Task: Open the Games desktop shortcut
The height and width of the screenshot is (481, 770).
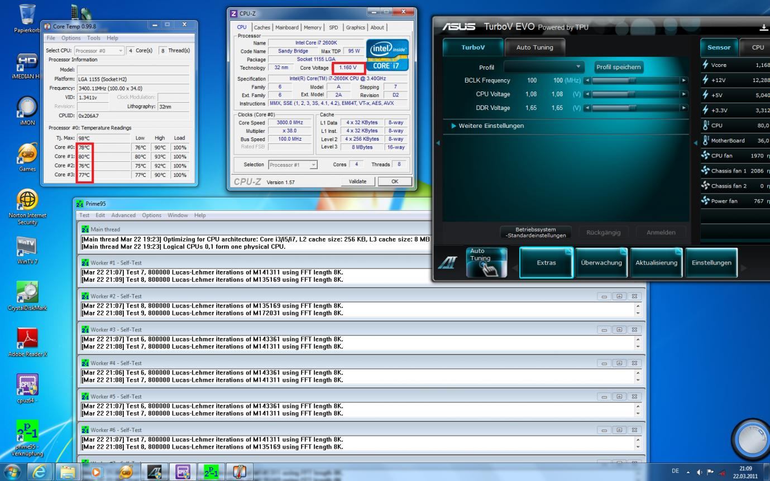Action: tap(27, 157)
